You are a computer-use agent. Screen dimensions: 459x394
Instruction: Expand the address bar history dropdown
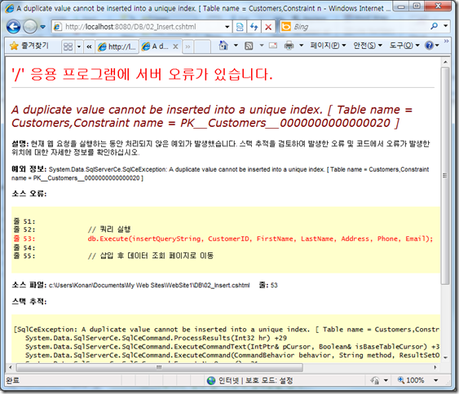click(x=227, y=27)
